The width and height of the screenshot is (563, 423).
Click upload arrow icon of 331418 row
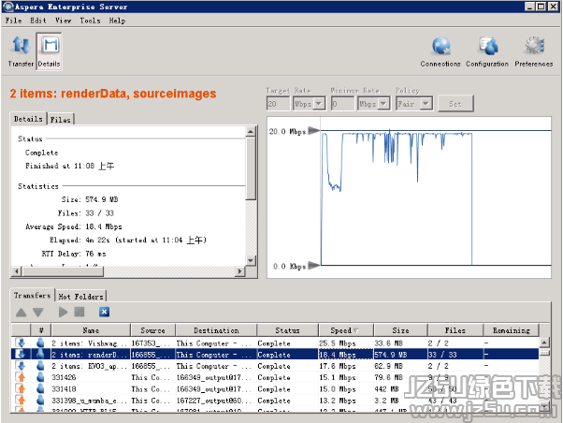click(21, 389)
